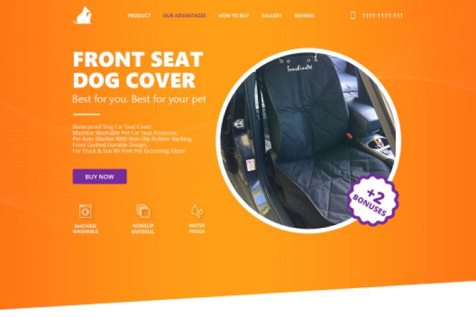Click the Nonslip Material label text
476x317 pixels.
click(143, 229)
